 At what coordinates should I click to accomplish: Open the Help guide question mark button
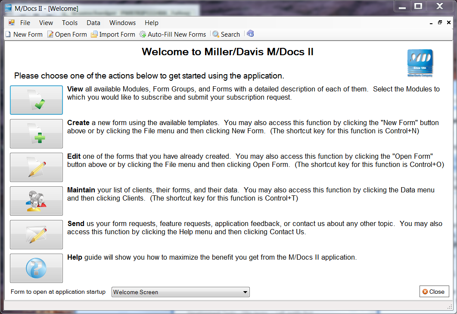37,268
